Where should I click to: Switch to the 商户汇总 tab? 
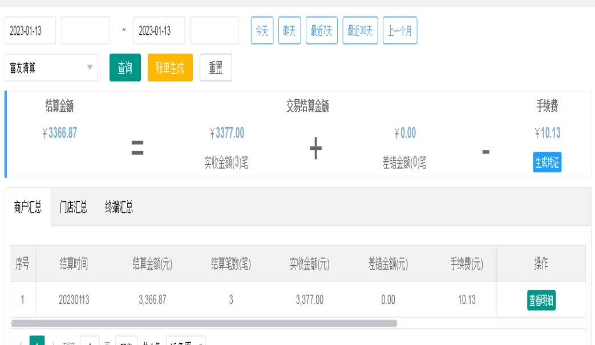(x=28, y=207)
